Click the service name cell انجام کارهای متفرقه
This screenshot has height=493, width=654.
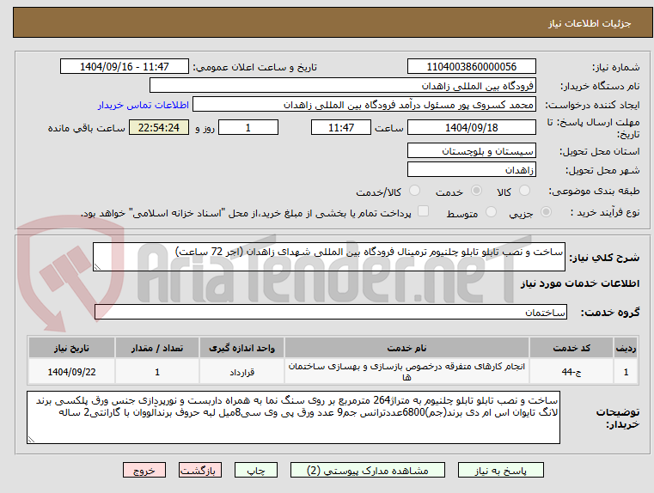[x=406, y=372]
